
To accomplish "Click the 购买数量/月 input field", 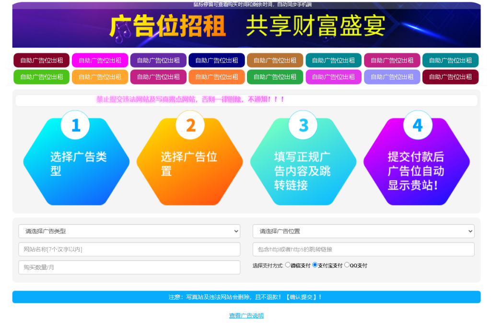I will point(129,267).
